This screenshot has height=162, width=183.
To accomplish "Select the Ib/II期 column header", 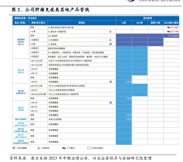I will coord(139,22).
